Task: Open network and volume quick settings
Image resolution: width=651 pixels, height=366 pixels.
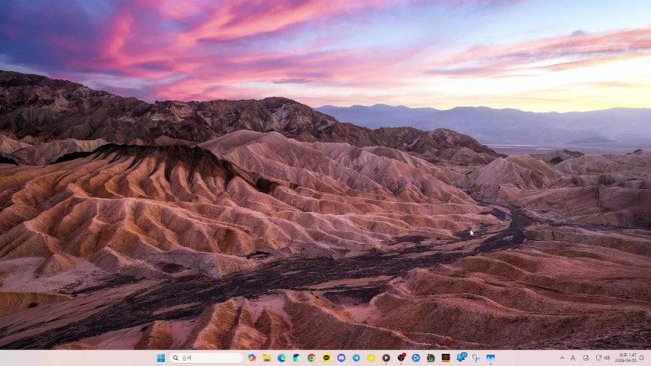Action: point(602,358)
